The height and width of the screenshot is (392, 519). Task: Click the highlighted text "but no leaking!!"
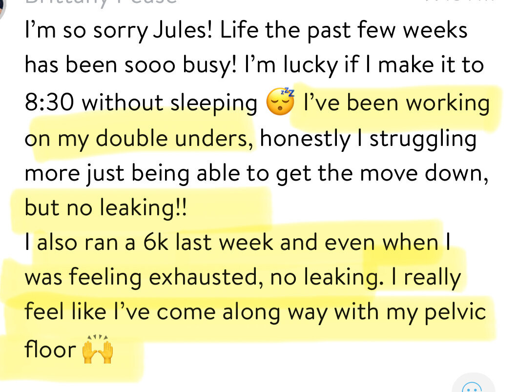[x=105, y=208]
